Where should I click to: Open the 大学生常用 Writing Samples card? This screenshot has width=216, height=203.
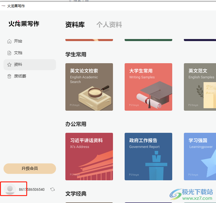tap(148, 87)
